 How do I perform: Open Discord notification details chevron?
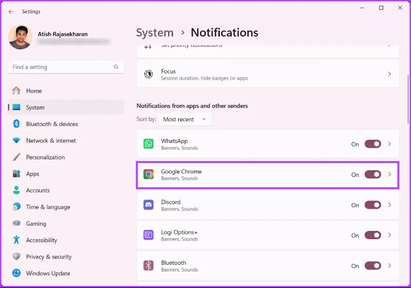tap(389, 205)
